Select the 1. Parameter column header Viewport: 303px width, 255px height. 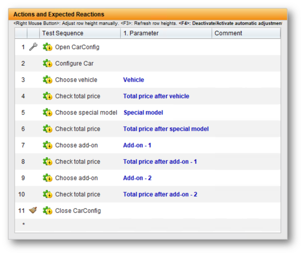166,33
